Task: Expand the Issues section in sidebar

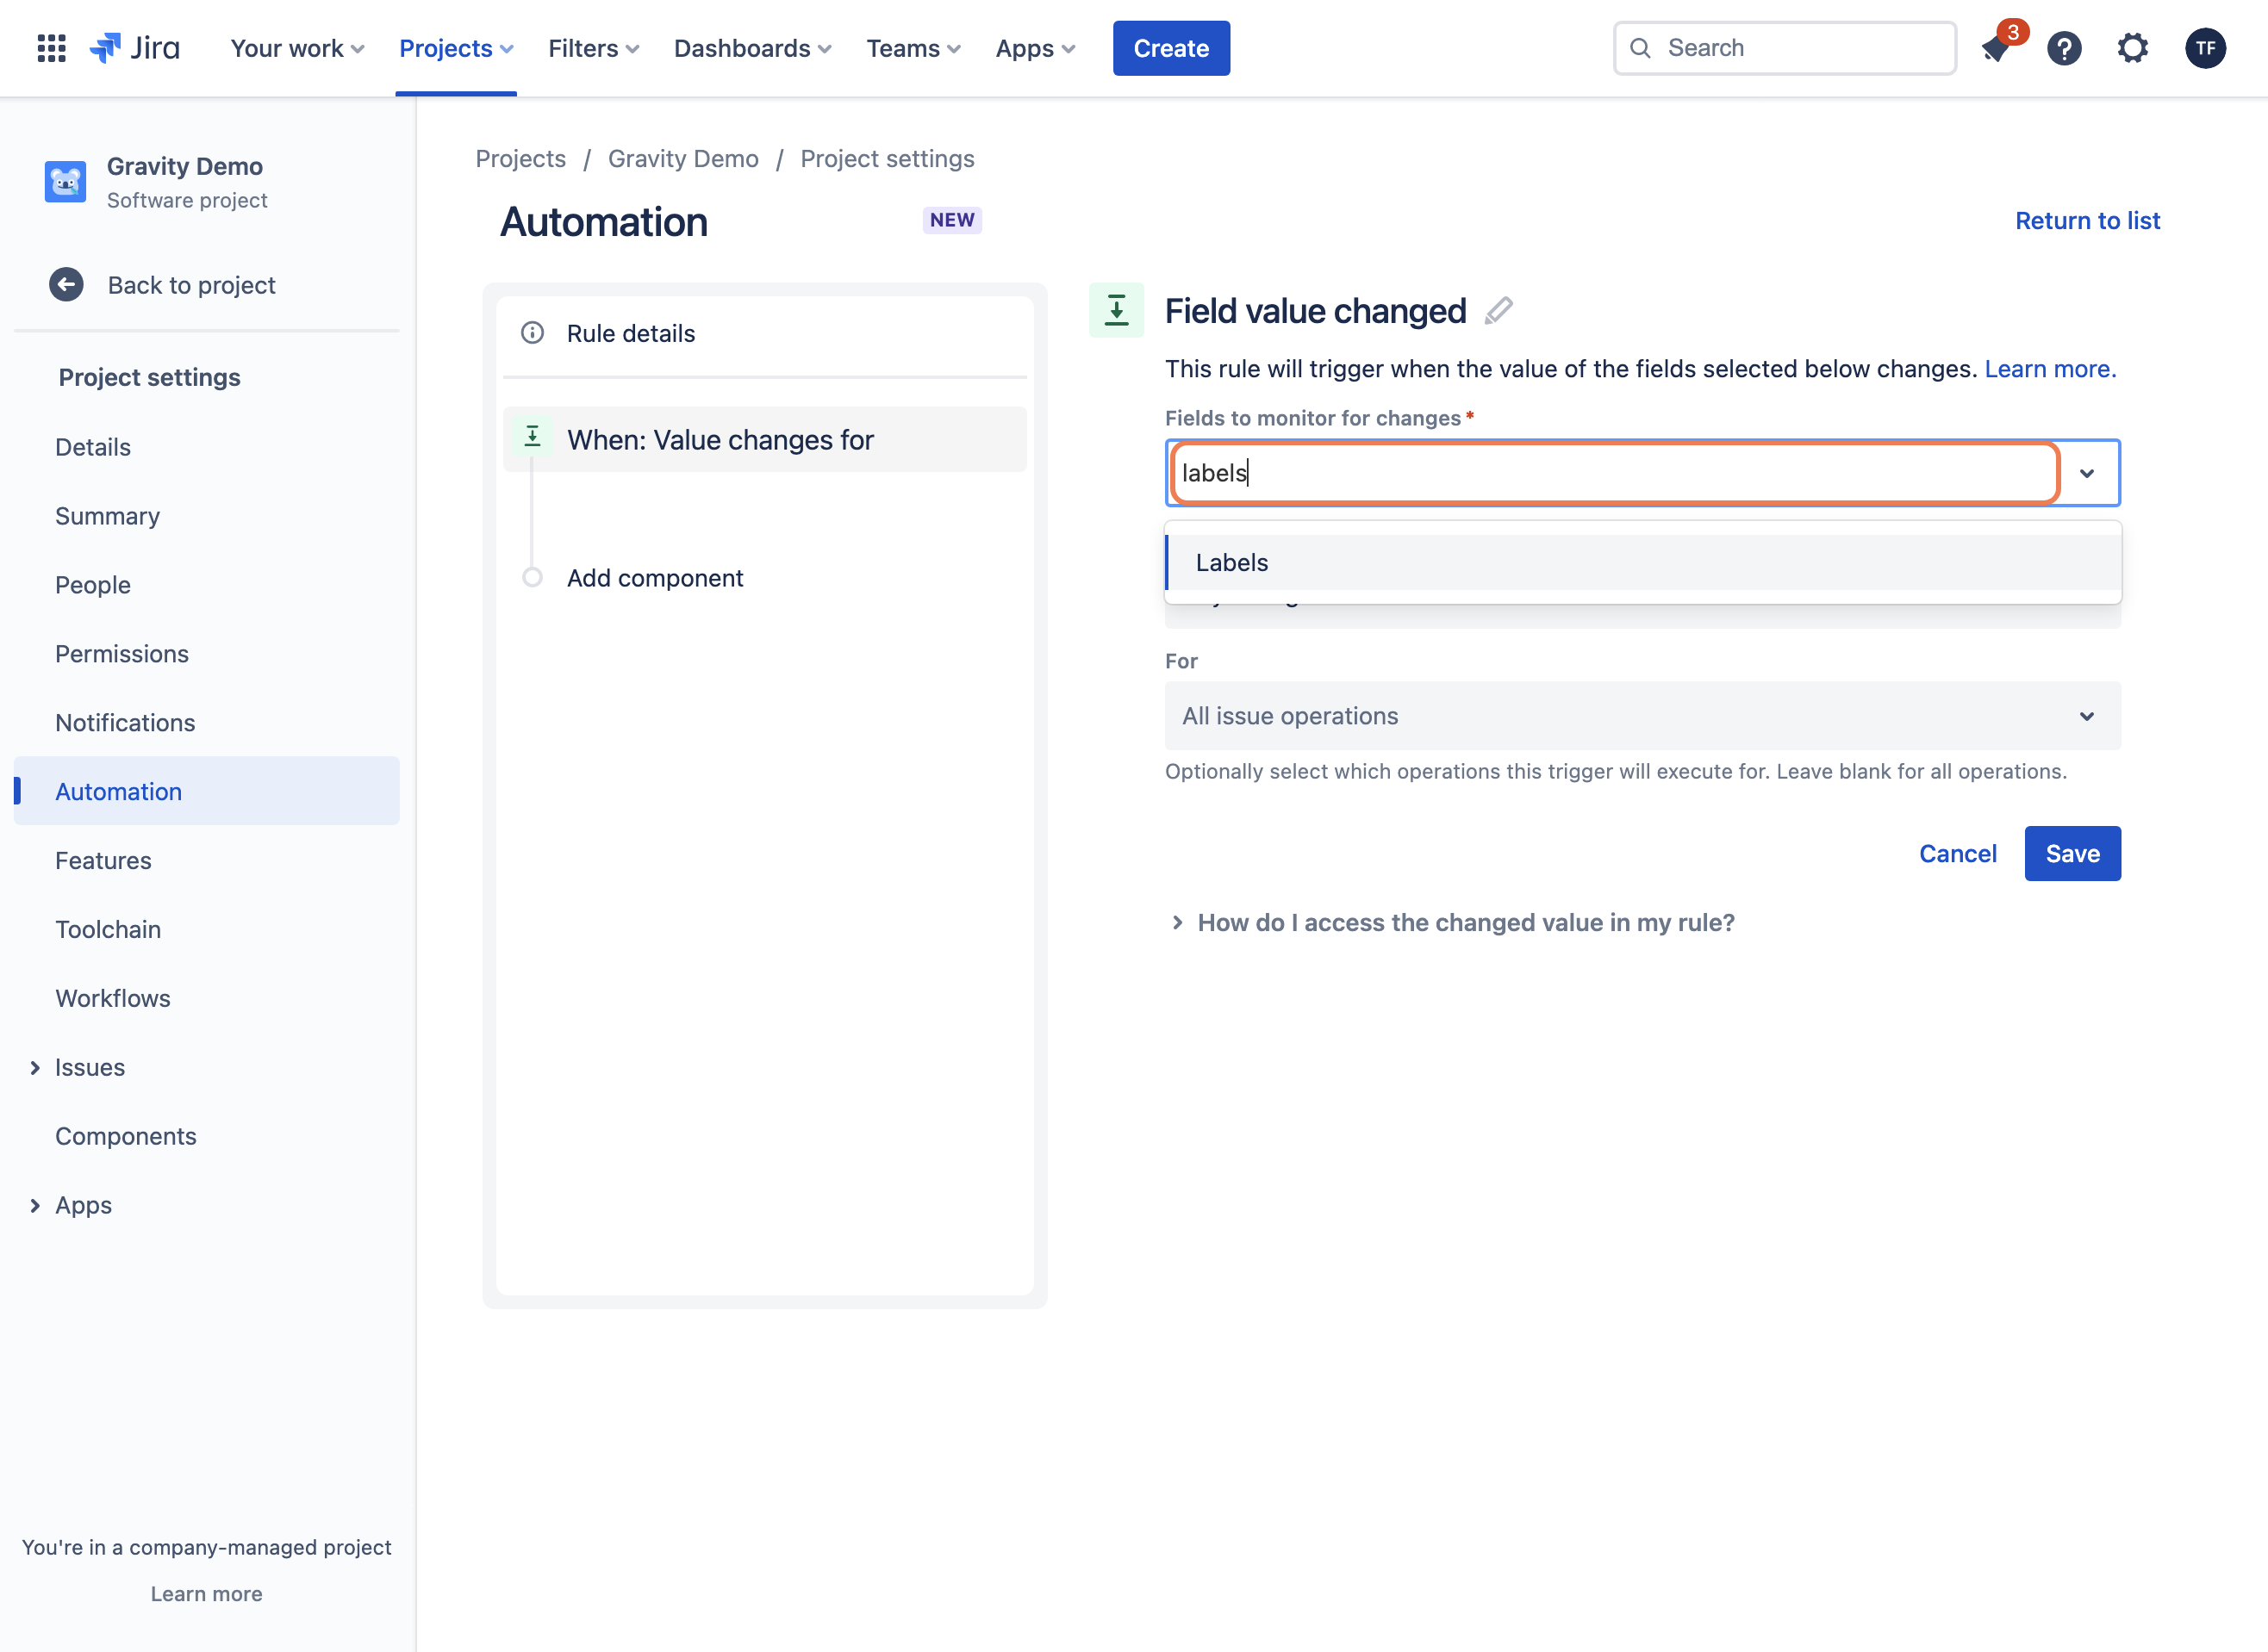Action: tap(35, 1068)
